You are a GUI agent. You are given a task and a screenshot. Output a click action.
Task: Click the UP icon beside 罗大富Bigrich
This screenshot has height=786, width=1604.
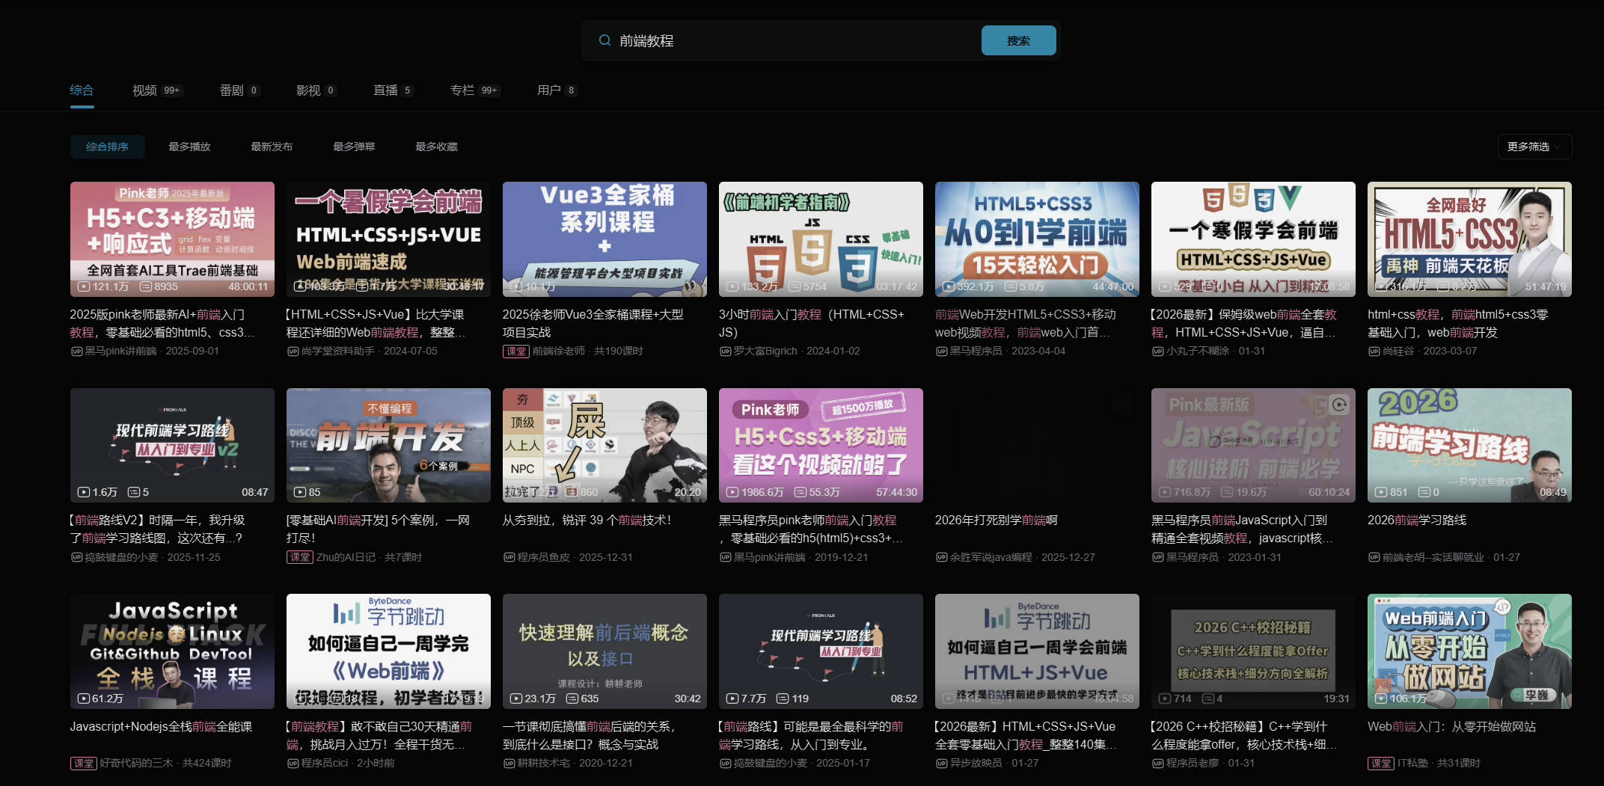point(725,351)
